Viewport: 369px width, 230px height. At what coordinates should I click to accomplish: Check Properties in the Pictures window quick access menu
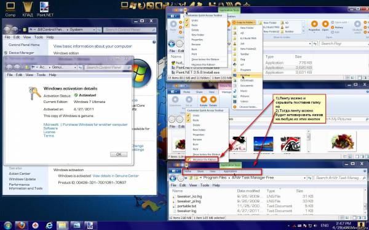207,135
